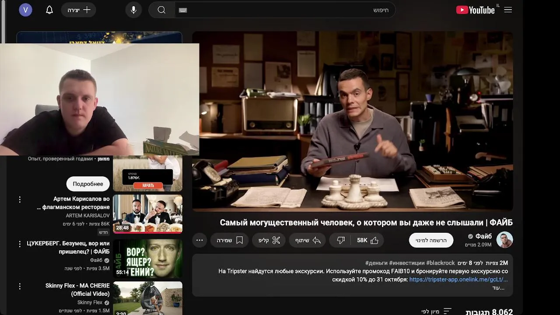The width and height of the screenshot is (560, 315).
Task: Save the video (שמירה) to playlist
Action: point(230,240)
